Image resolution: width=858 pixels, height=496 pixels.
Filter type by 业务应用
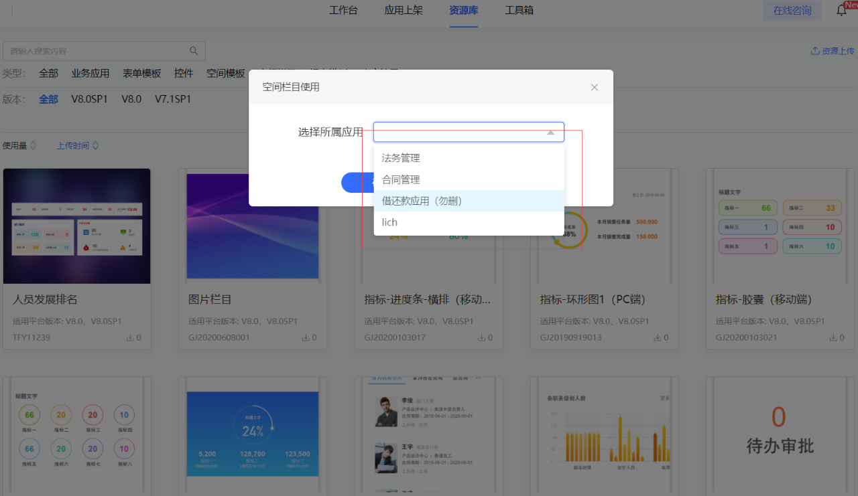(x=90, y=74)
